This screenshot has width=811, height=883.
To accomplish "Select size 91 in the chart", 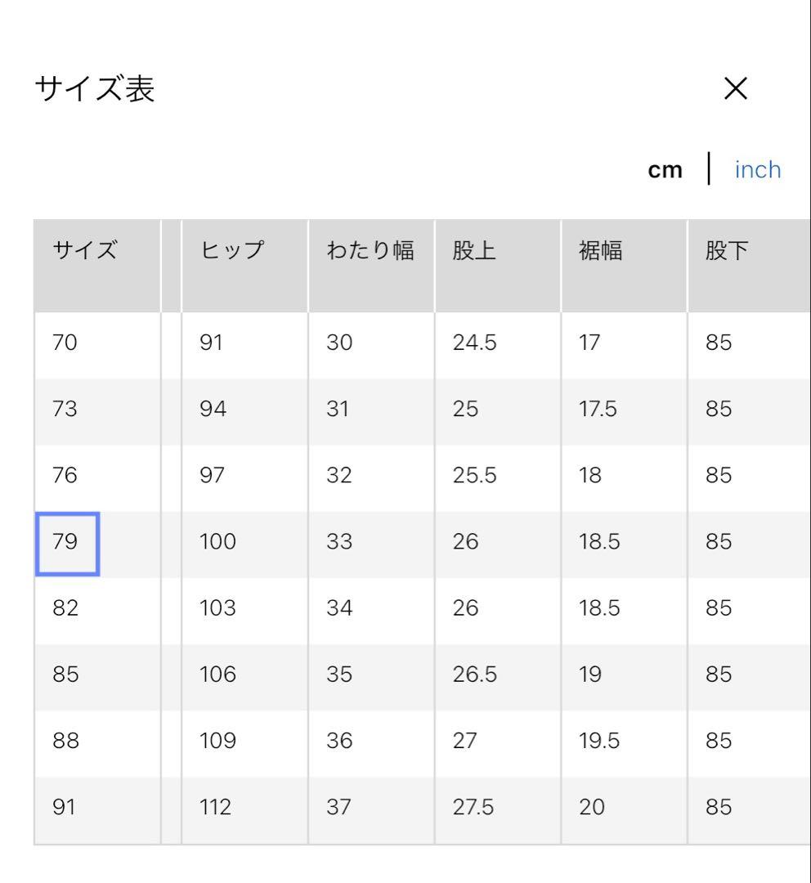I will (65, 806).
